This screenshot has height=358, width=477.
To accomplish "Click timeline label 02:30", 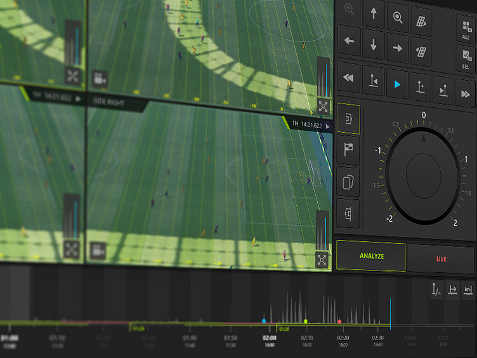I will [x=378, y=338].
